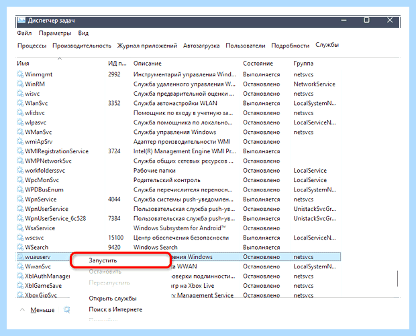Click the Intel(R) Management Engine WMI description

point(185,151)
